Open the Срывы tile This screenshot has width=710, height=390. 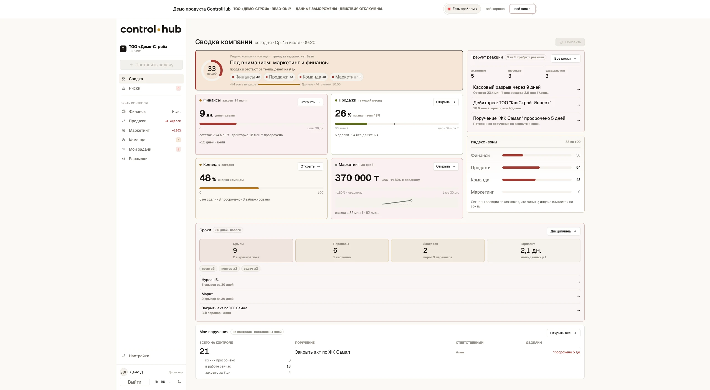(x=246, y=250)
